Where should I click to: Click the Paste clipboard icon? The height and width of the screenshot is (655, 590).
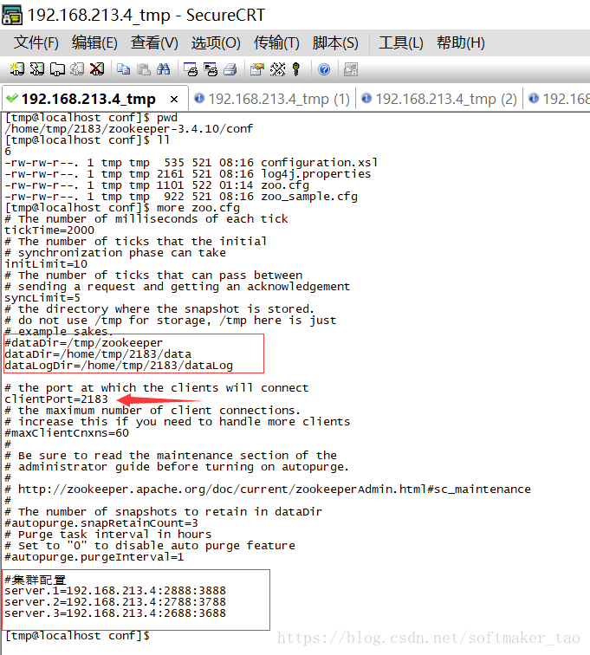pyautogui.click(x=143, y=69)
